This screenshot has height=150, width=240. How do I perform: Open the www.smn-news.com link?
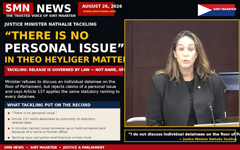(x=100, y=11)
